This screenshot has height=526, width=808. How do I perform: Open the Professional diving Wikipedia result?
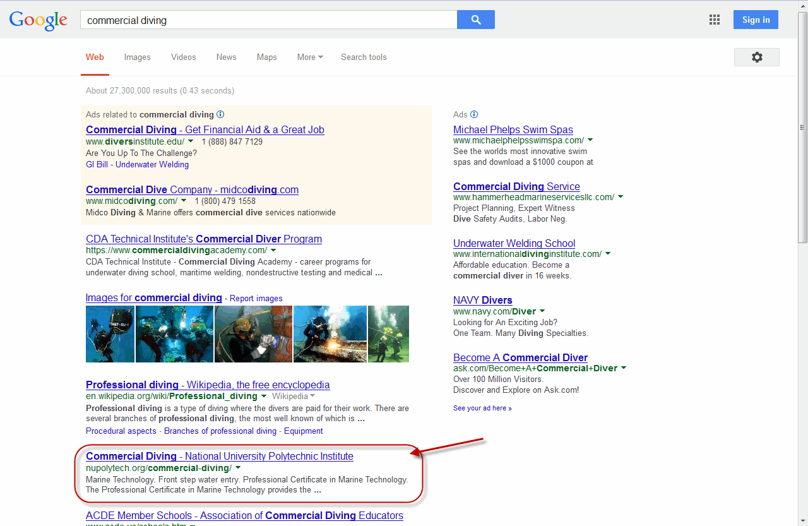tap(208, 385)
